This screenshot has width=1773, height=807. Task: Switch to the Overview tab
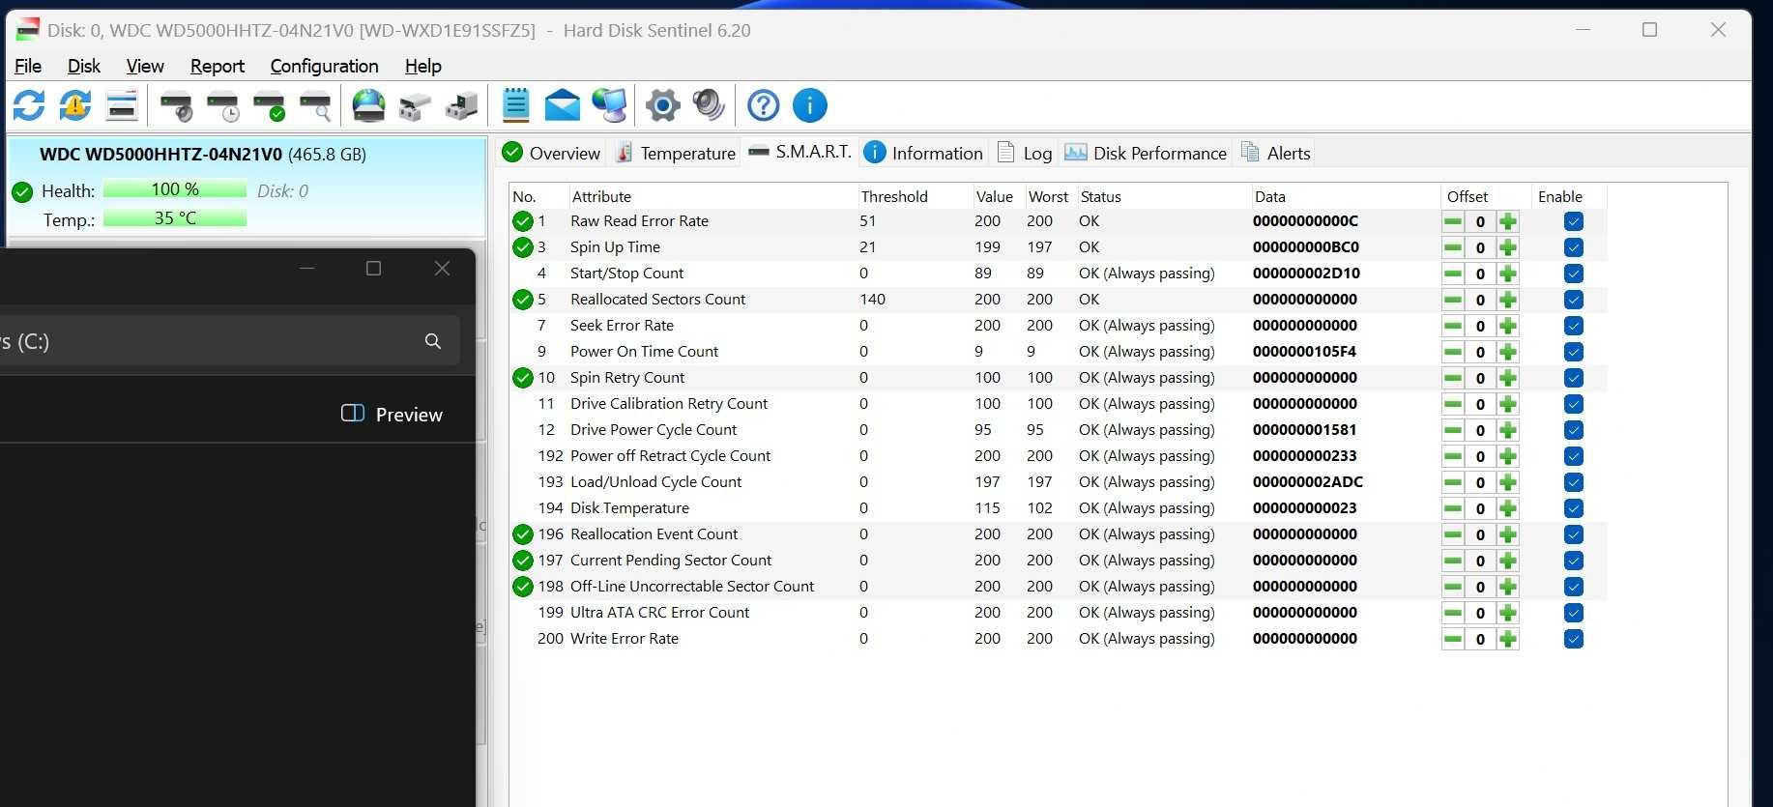[552, 153]
